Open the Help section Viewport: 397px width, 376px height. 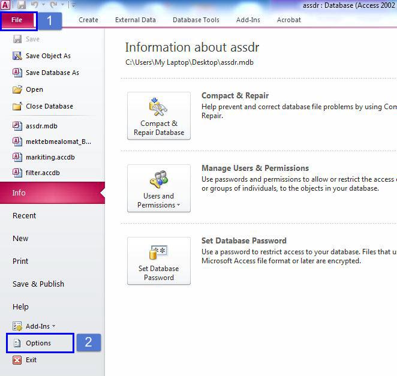(20, 306)
